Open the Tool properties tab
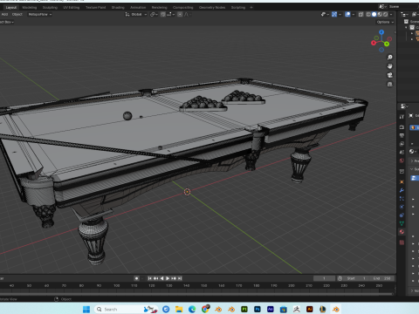This screenshot has height=314, width=419. point(402,117)
